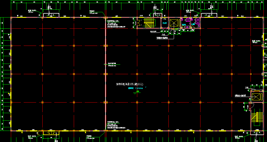Pick the green elevation marker triangle
The image size is (267, 142).
tap(135, 93)
